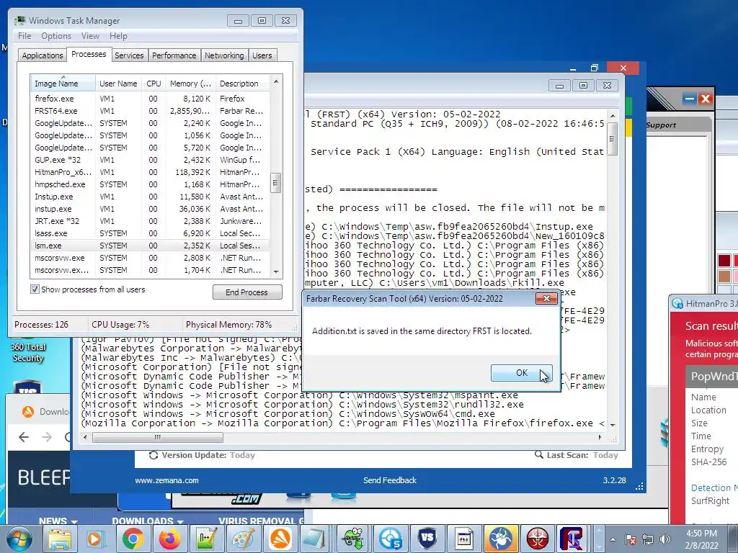Select the HitmanPro_x6... process row
The image size is (738, 553).
[x=150, y=172]
